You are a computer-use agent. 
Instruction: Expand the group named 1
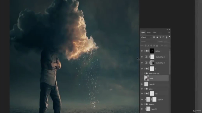click(145, 69)
